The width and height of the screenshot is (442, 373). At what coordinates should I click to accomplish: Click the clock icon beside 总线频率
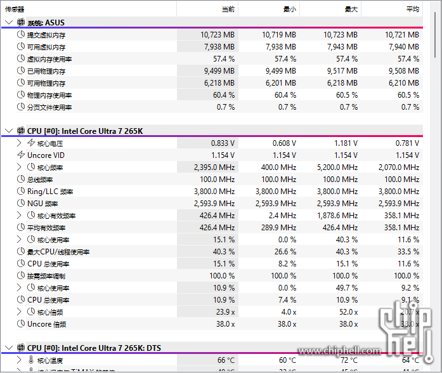click(x=21, y=179)
